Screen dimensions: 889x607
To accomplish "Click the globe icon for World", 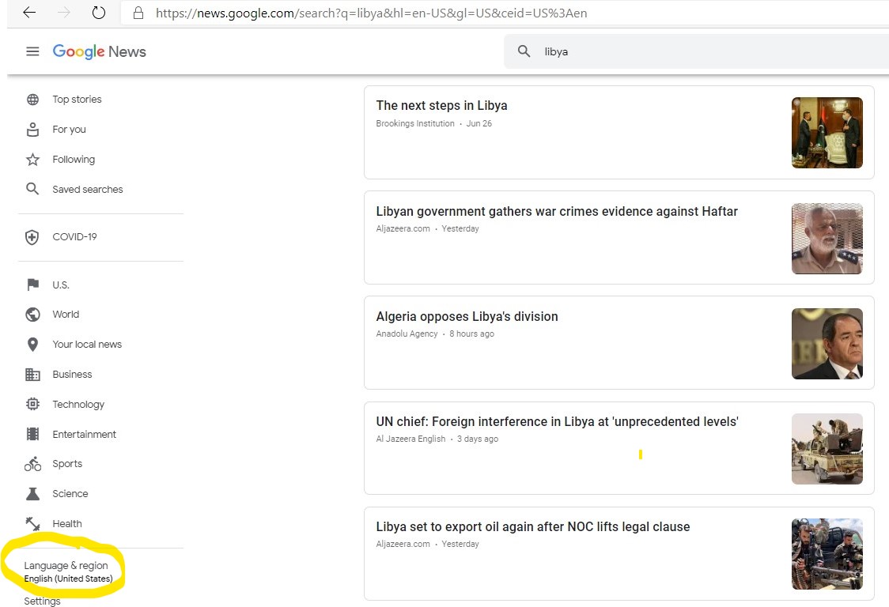I will point(33,315).
